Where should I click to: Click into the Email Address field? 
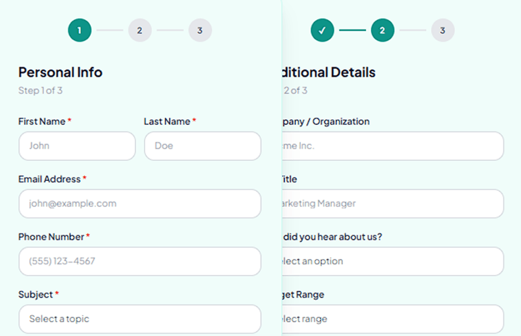coord(140,204)
